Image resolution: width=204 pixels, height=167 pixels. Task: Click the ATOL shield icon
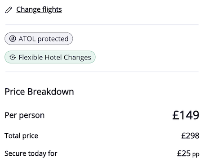[13, 39]
